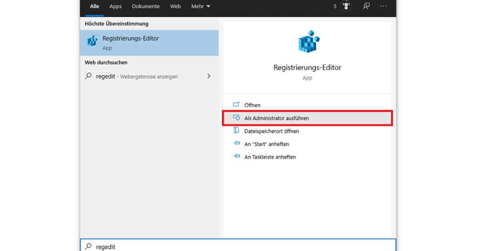Viewport: 477px width, 251px height.
Task: Expand regedit web results with the chevron arrow
Action: coord(209,76)
